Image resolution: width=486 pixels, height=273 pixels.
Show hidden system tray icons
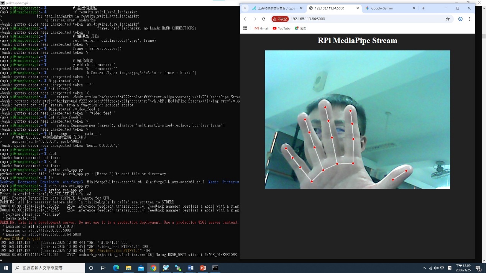(x=424, y=268)
